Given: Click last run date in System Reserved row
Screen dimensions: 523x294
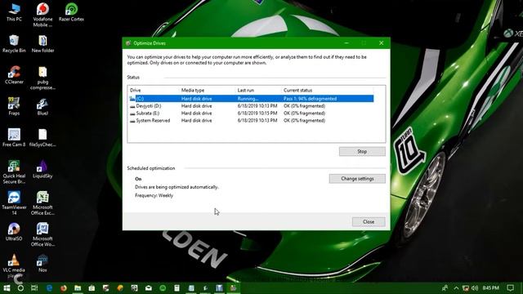Looking at the screenshot, I should click(257, 121).
